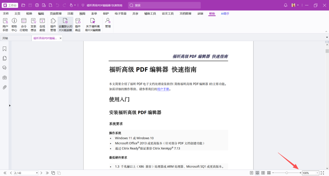Click the print icon in title bar
Viewport: 329px width, 176px height.
(37, 5)
